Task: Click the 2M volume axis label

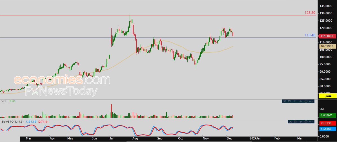Action: 322,110
